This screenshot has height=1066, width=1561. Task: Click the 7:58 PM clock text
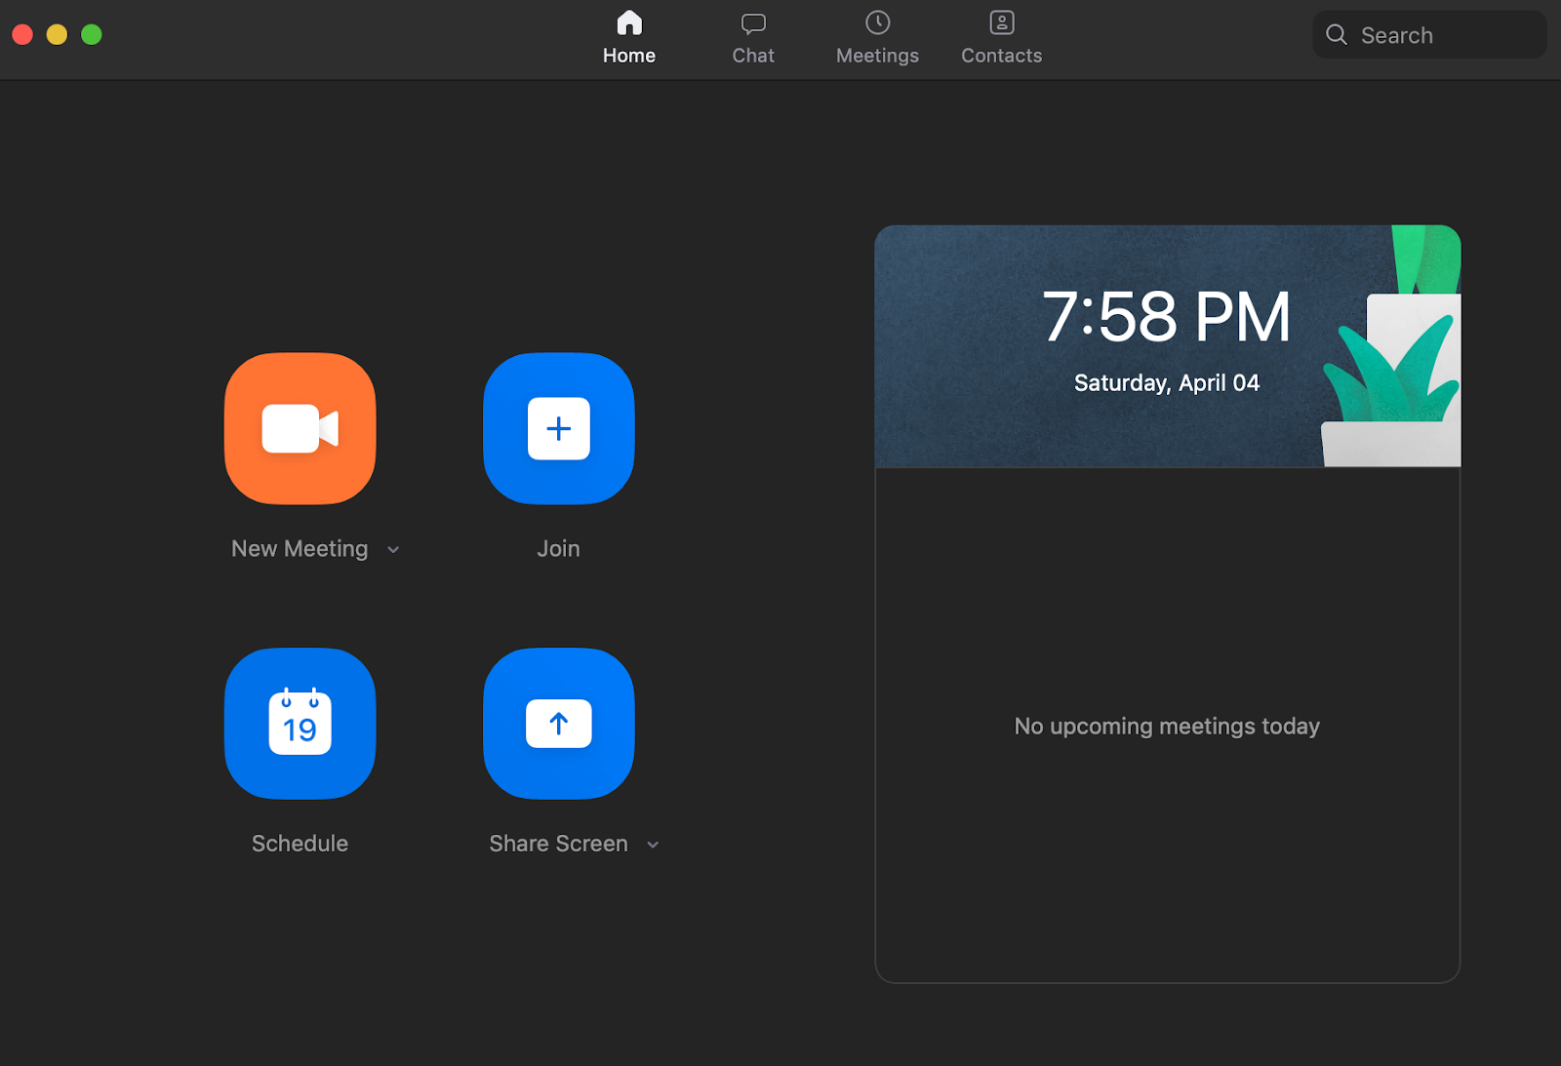pyautogui.click(x=1167, y=317)
